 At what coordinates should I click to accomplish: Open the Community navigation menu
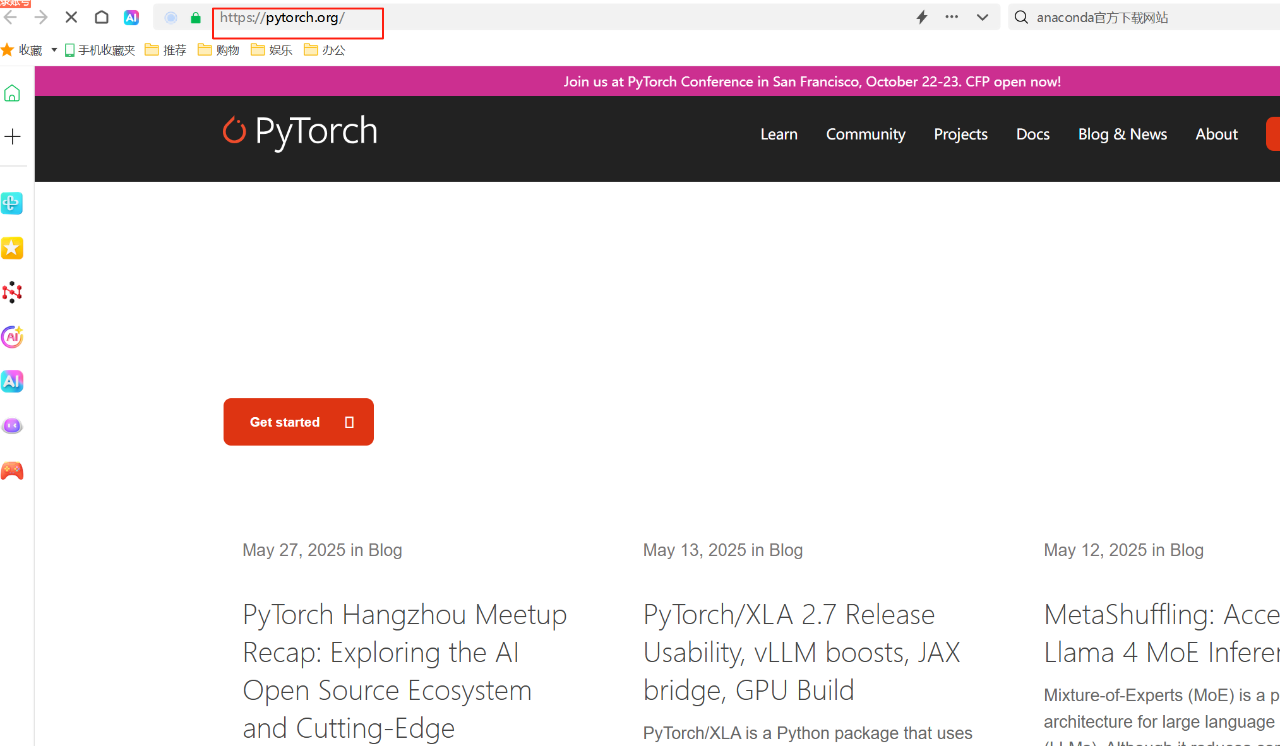865,134
